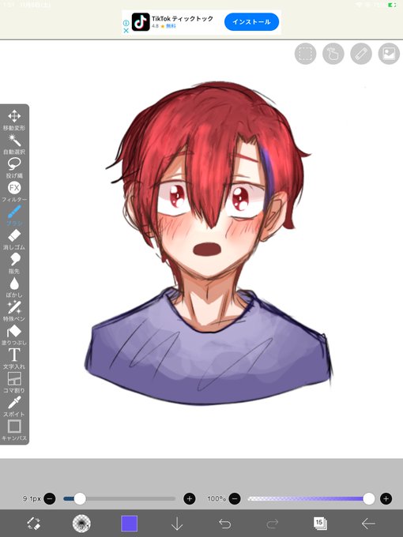Adjust the opacity slider
The image size is (403, 537).
pos(311,498)
